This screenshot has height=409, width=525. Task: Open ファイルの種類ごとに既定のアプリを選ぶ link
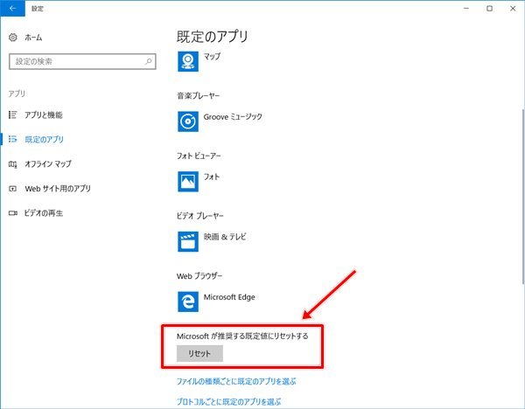236,381
